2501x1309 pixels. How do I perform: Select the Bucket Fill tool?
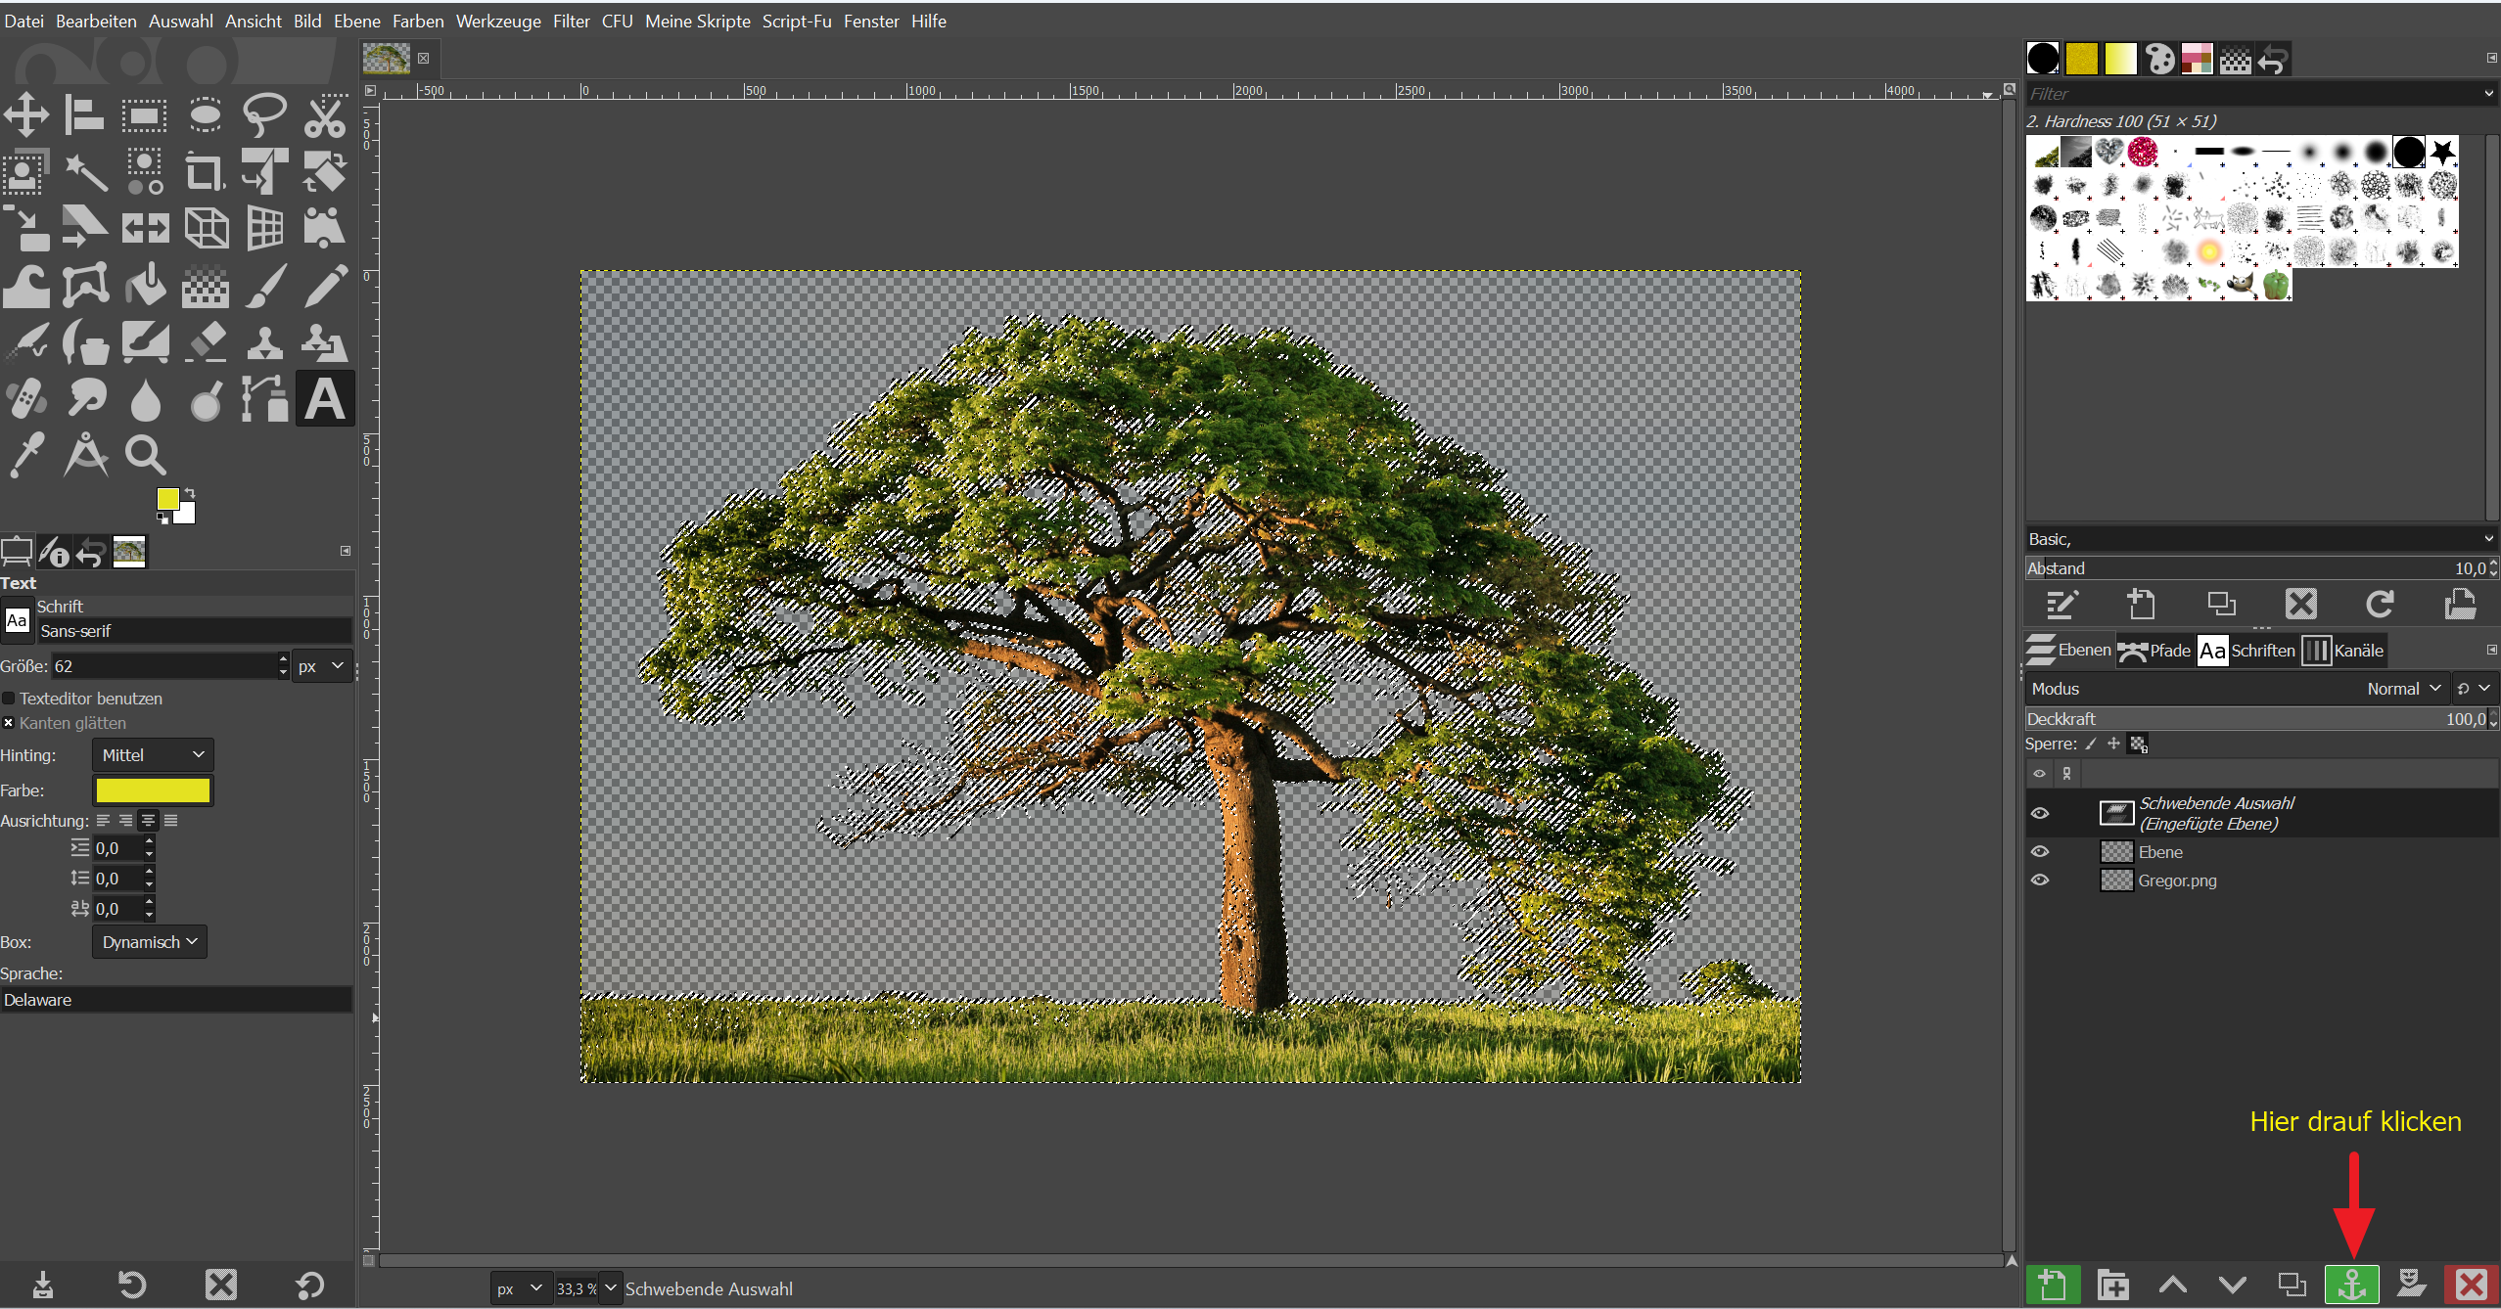click(145, 286)
